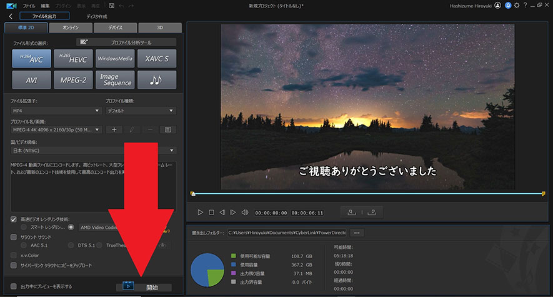Add a new profile with plus icon
The width and height of the screenshot is (553, 297).
click(114, 129)
